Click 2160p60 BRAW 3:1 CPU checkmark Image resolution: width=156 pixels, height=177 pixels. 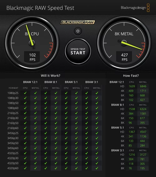pyautogui.click(x=86, y=128)
